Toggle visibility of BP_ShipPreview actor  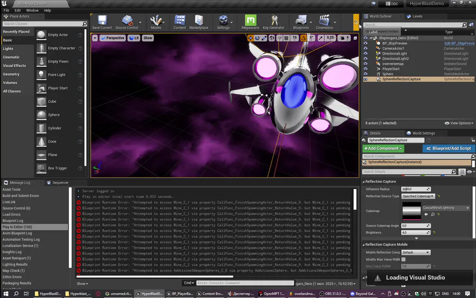tap(365, 43)
